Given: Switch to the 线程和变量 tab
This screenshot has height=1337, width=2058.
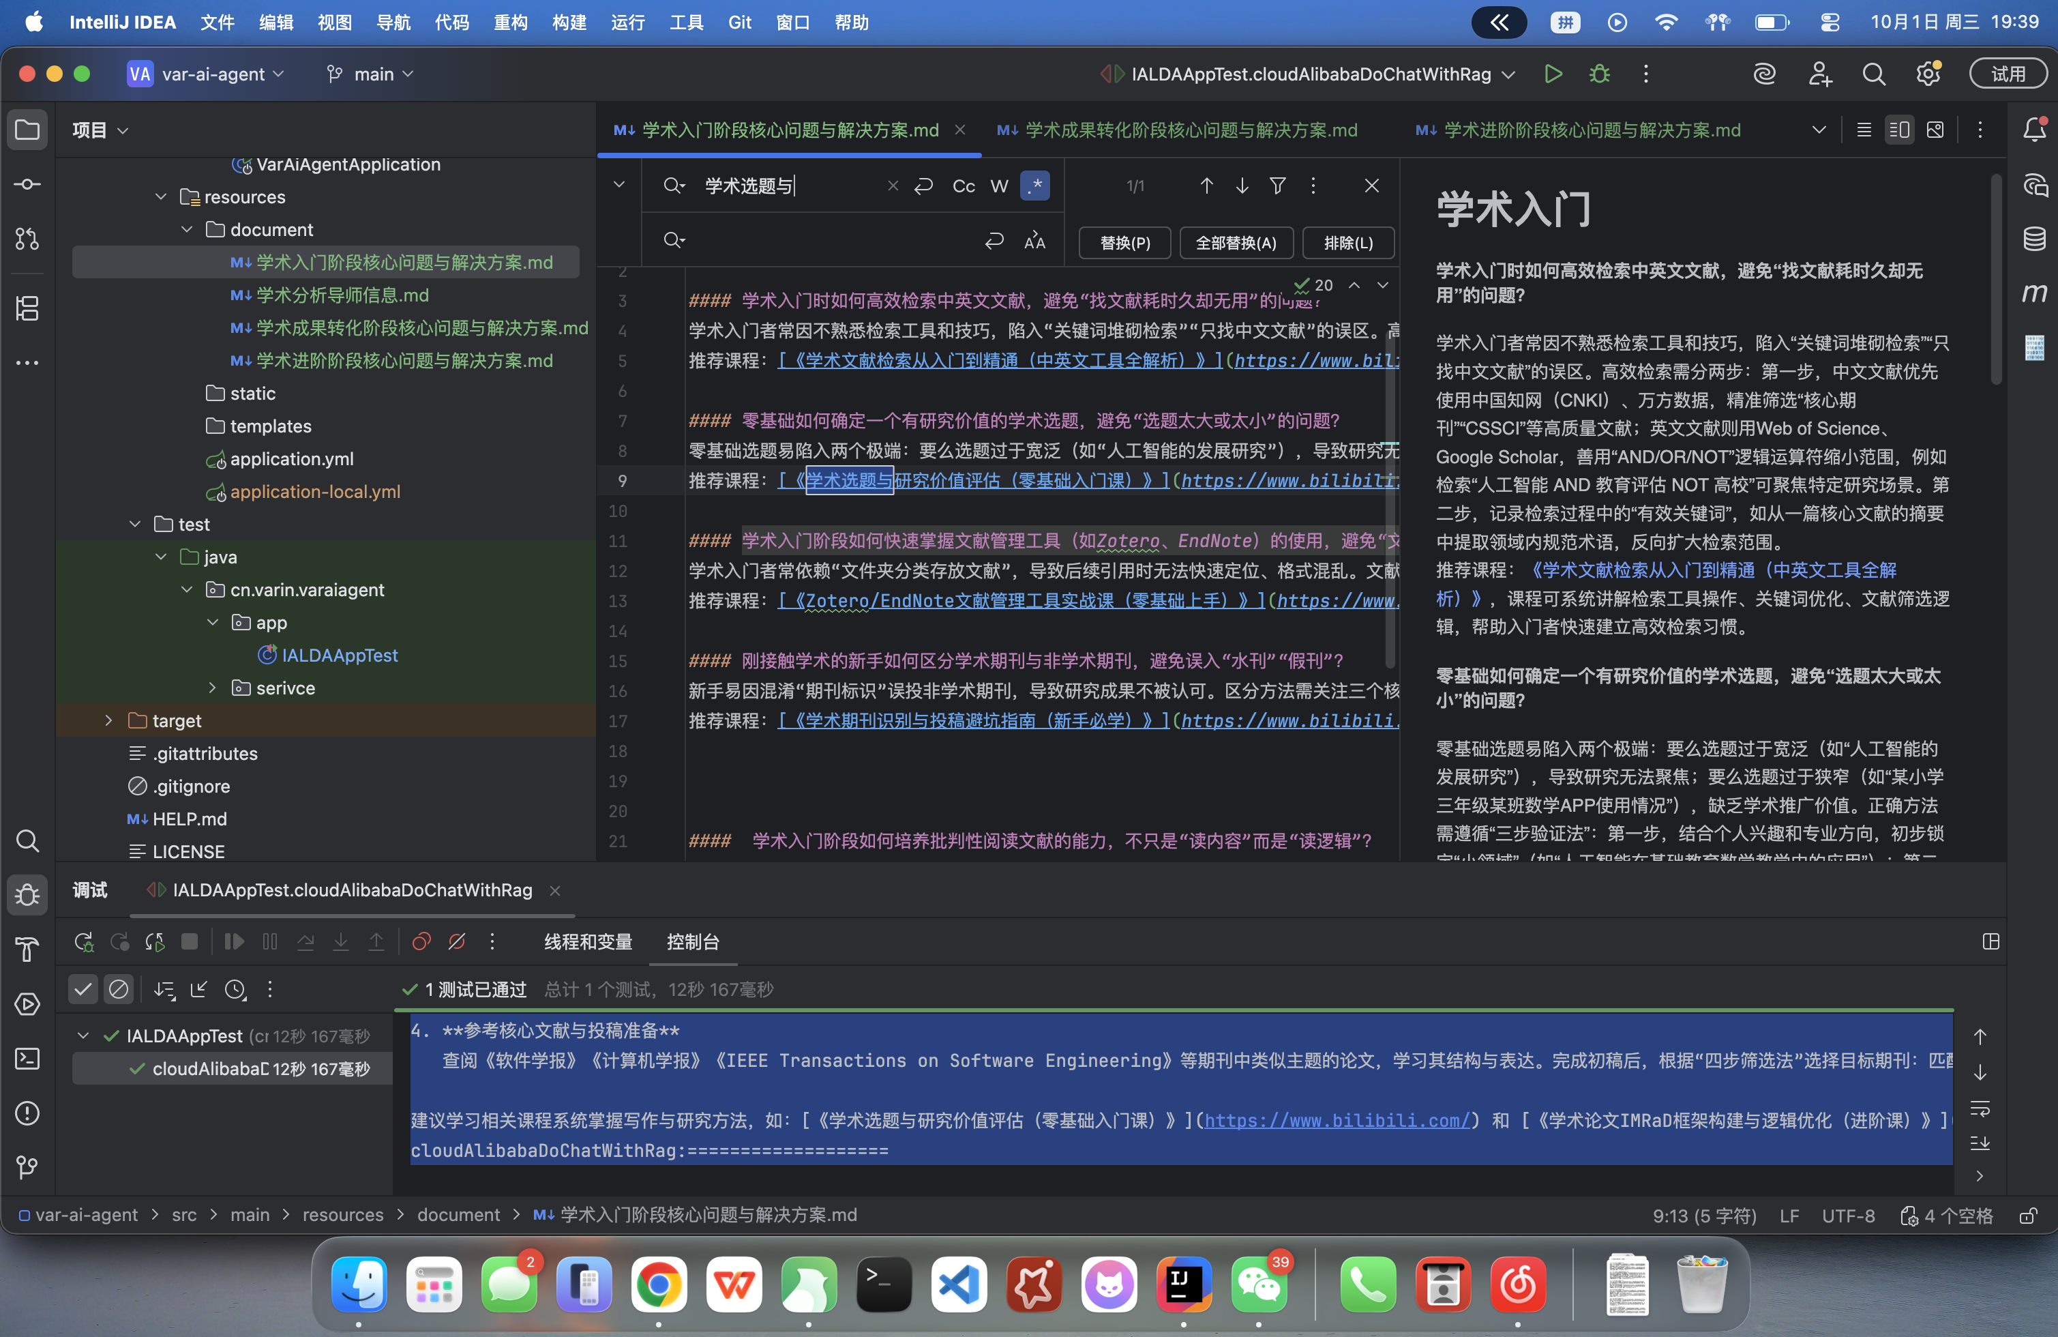Looking at the screenshot, I should pos(588,942).
